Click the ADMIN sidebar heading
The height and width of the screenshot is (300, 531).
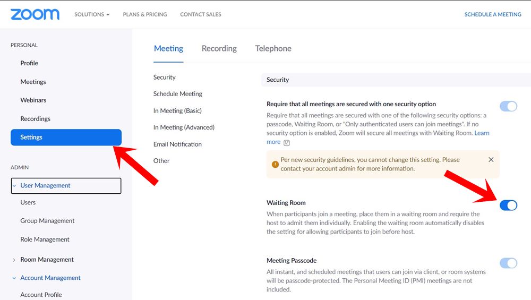pos(20,167)
